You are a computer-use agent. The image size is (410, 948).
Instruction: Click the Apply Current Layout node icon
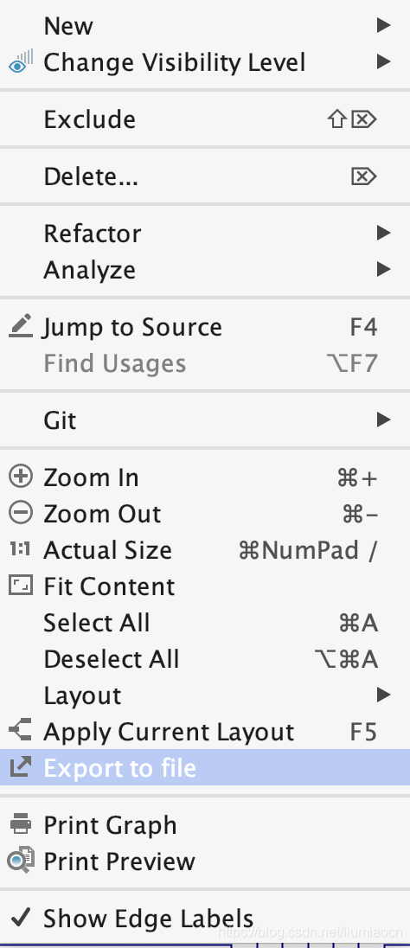pyautogui.click(x=21, y=731)
